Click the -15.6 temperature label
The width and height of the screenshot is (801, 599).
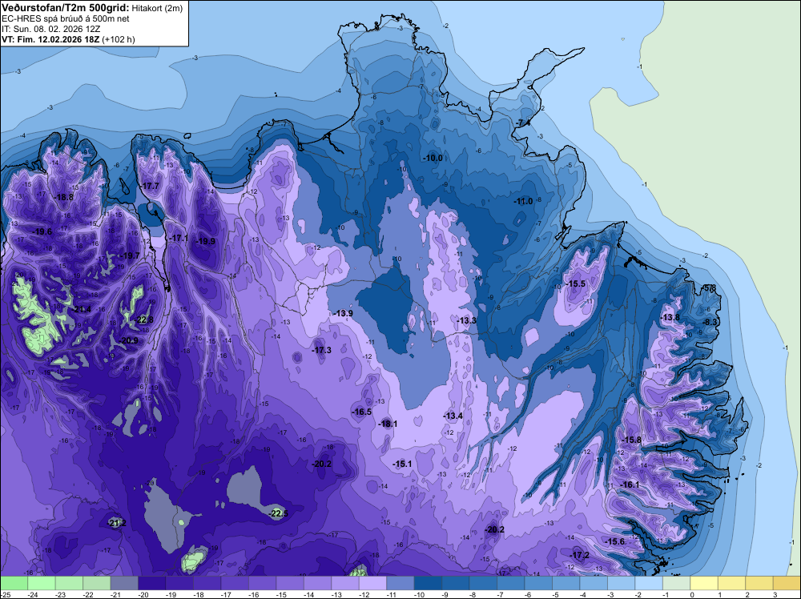pos(615,541)
